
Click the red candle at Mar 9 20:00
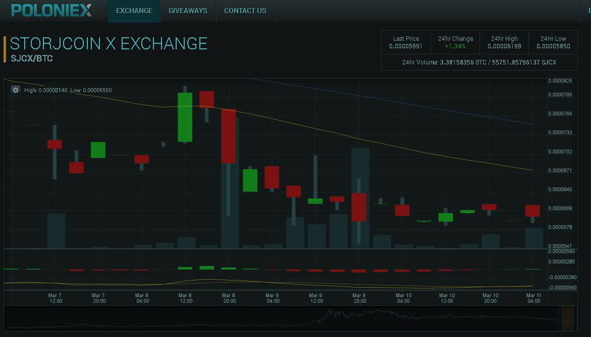point(359,207)
